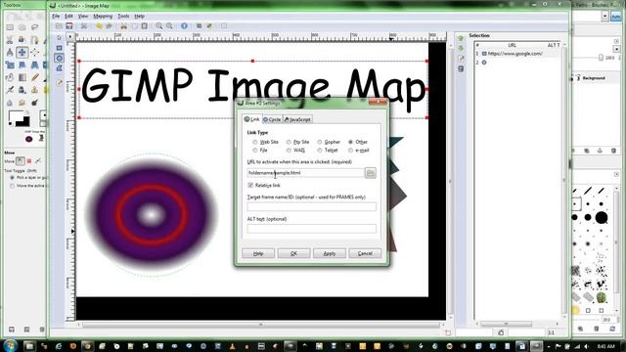Click the Delete icon in Selection panel
The height and width of the screenshot is (352, 626).
(461, 69)
